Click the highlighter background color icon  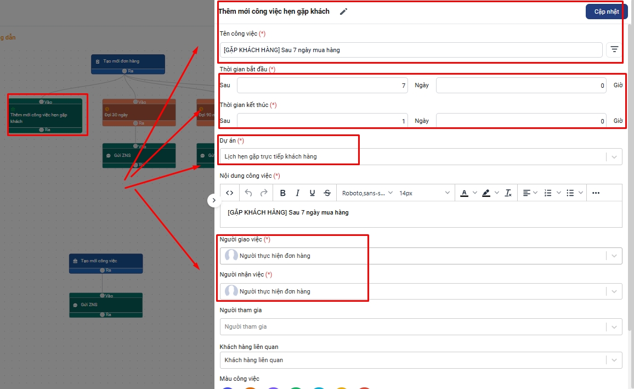click(486, 193)
